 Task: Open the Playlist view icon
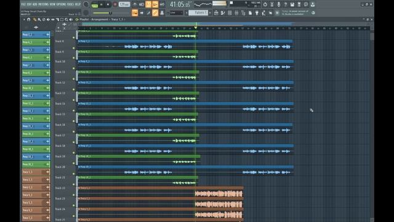click(x=216, y=13)
